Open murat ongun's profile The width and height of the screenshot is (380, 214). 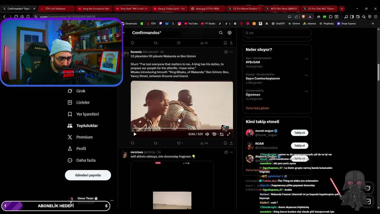(x=264, y=131)
